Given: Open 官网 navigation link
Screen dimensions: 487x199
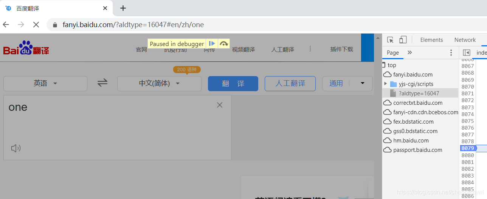Looking at the screenshot, I should coord(141,49).
